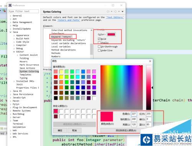Select element Inherited method invocations
192x146 pixels.
tap(69, 30)
